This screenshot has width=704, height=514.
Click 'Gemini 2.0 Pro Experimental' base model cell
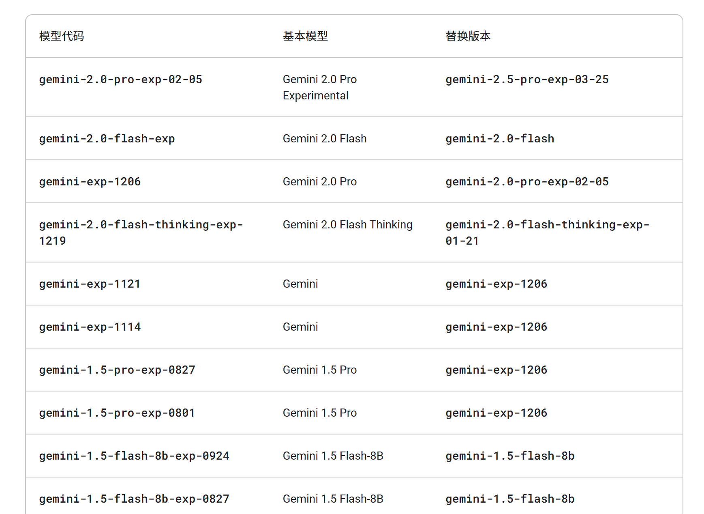(320, 87)
